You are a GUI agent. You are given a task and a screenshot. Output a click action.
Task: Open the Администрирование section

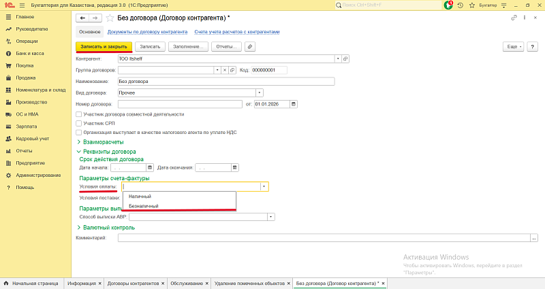coord(38,175)
